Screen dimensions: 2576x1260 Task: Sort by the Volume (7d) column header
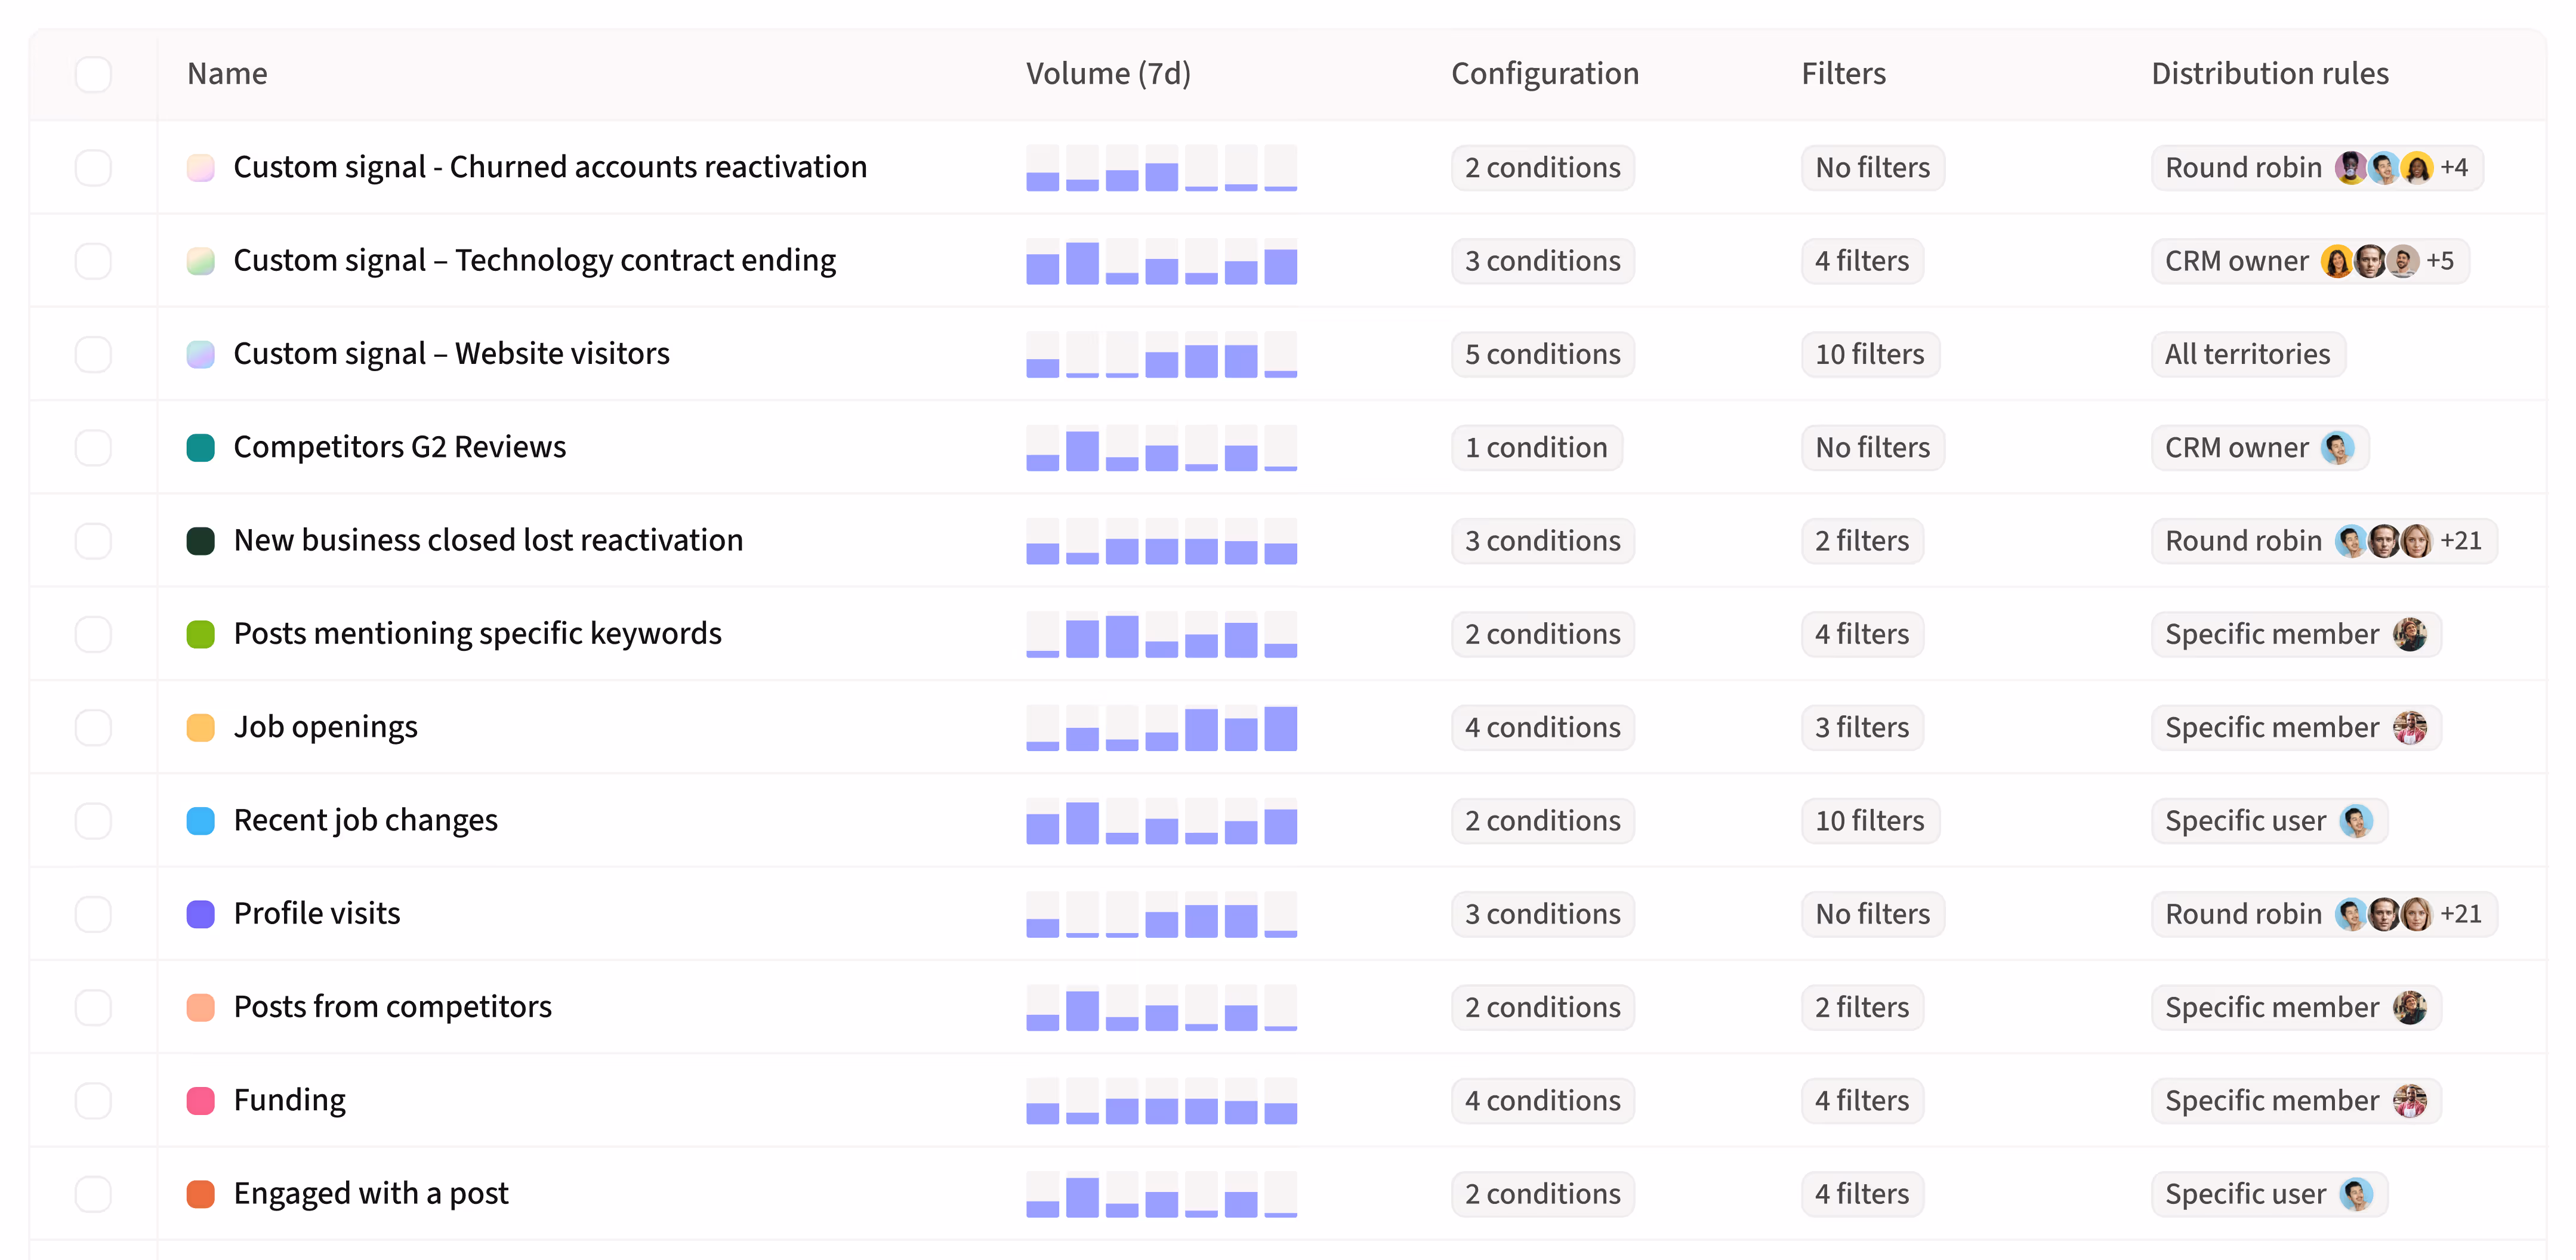[1108, 74]
